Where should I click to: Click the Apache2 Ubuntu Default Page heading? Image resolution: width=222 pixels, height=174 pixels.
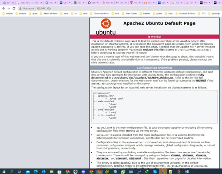click(159, 23)
